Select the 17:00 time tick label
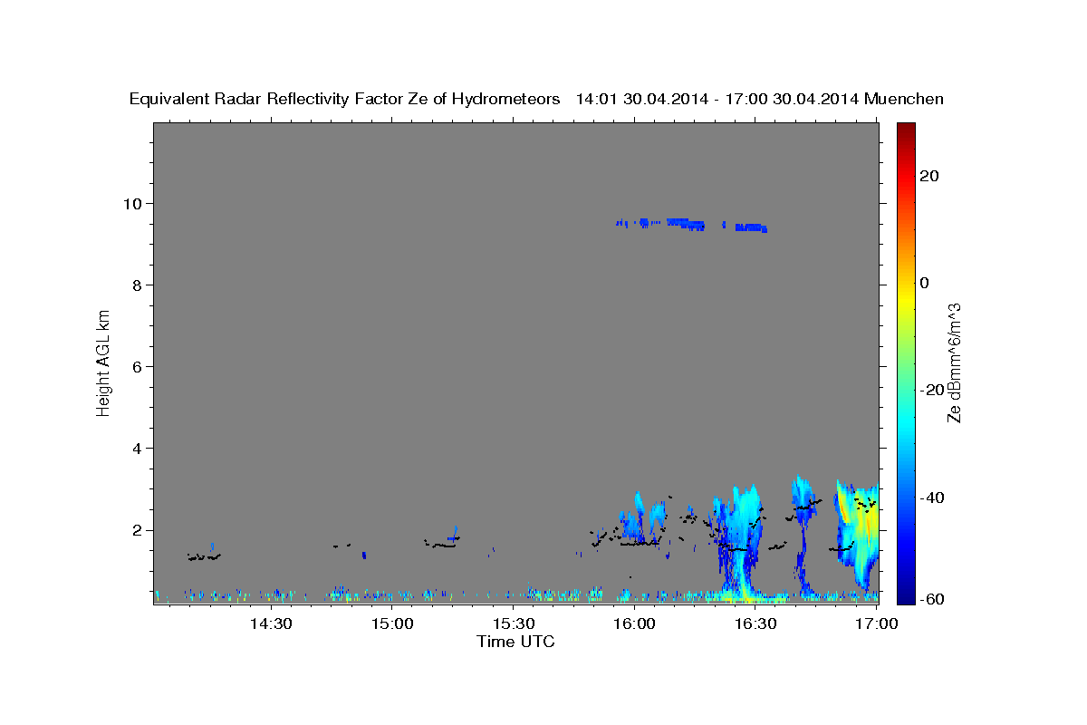This screenshot has height=725, width=1087. [877, 623]
